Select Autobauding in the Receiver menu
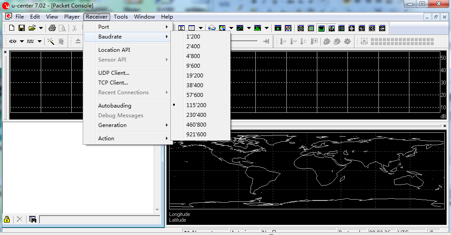451x235 pixels. 127,106
